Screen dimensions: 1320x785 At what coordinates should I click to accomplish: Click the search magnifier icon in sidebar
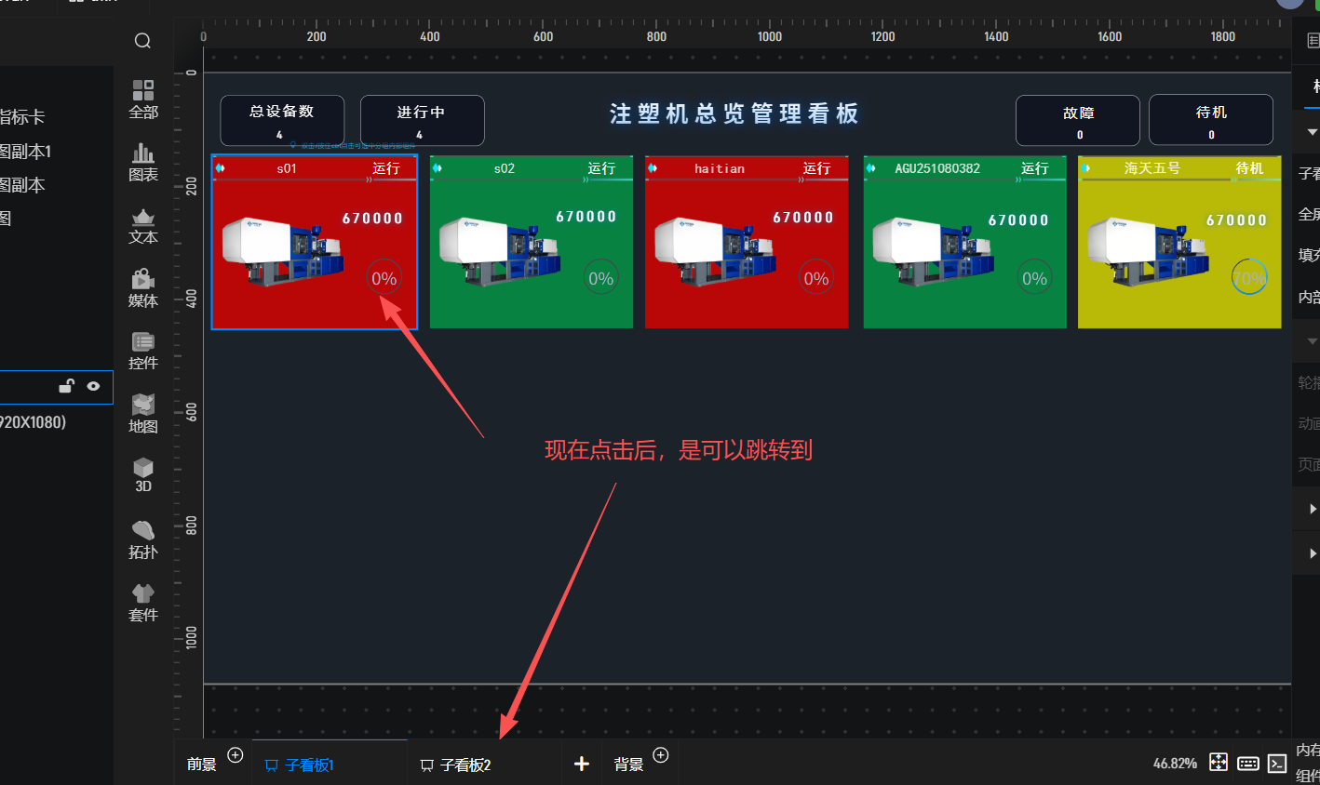tap(142, 41)
